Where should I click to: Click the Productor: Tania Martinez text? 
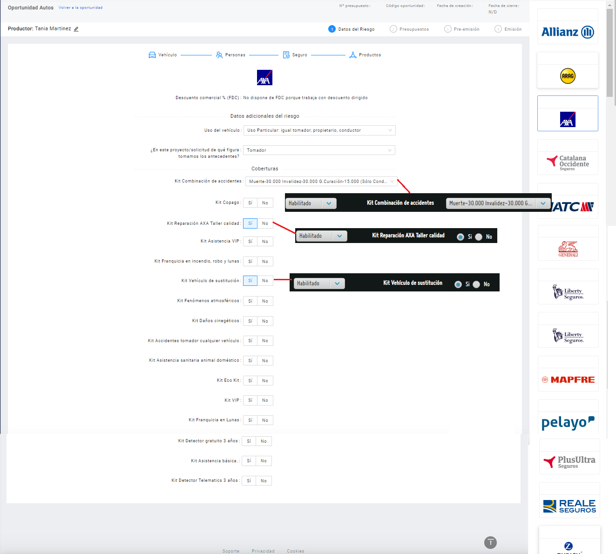point(40,29)
